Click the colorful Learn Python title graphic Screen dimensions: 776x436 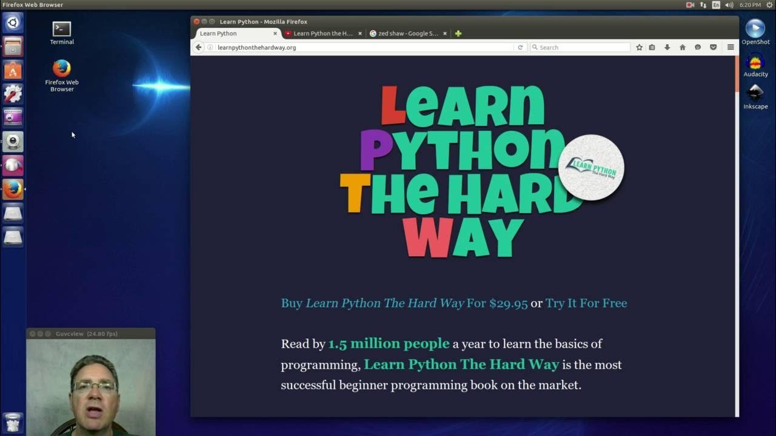point(461,171)
